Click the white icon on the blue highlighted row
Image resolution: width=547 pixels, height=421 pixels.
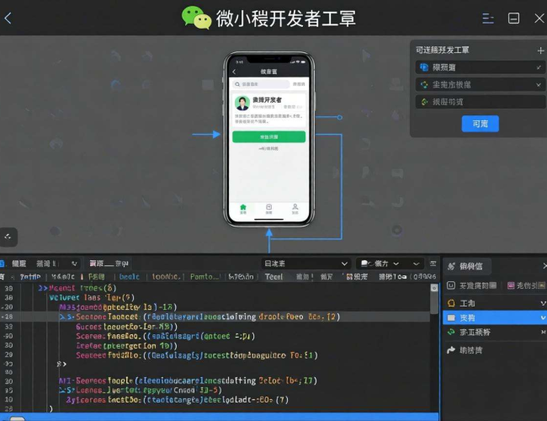point(451,317)
